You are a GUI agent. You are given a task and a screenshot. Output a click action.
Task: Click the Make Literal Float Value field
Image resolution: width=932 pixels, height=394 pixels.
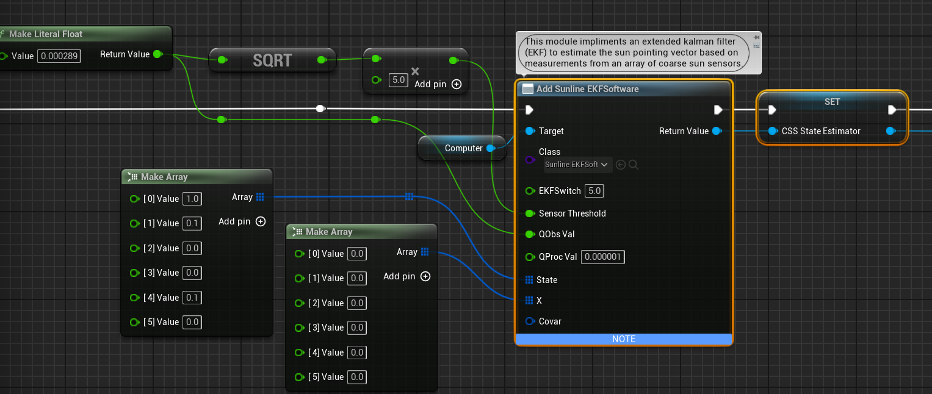pyautogui.click(x=59, y=56)
